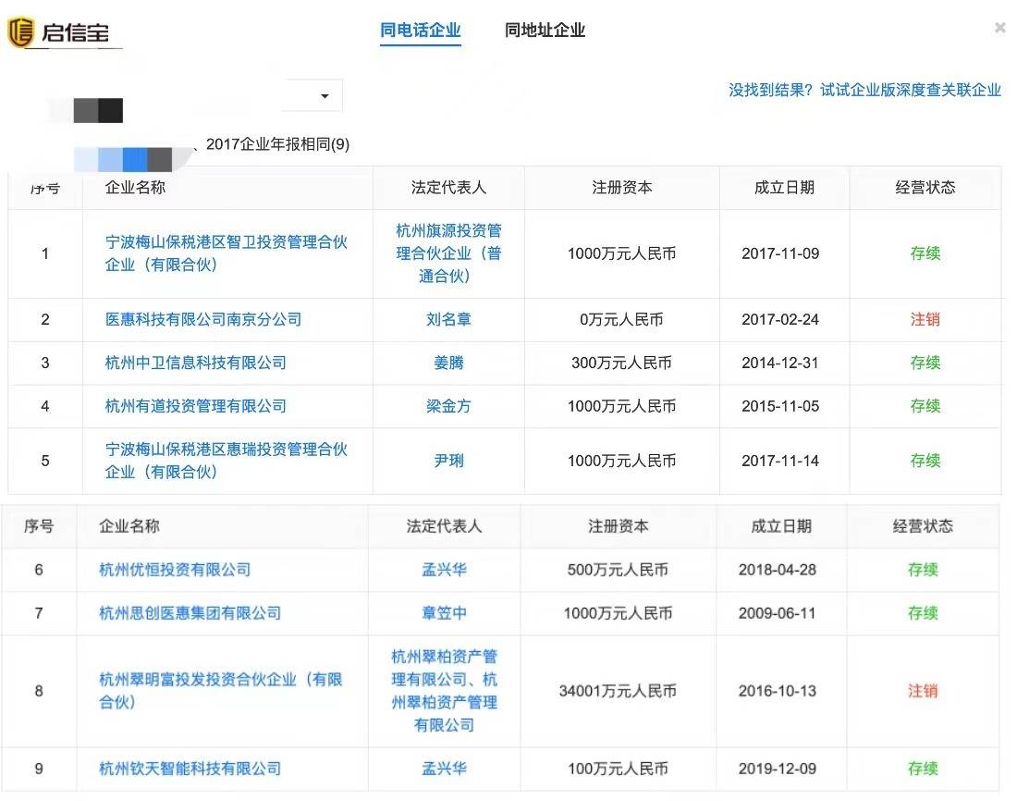This screenshot has height=801, width=1017.
Task: Click legal representative 刘名章
Action: [448, 319]
